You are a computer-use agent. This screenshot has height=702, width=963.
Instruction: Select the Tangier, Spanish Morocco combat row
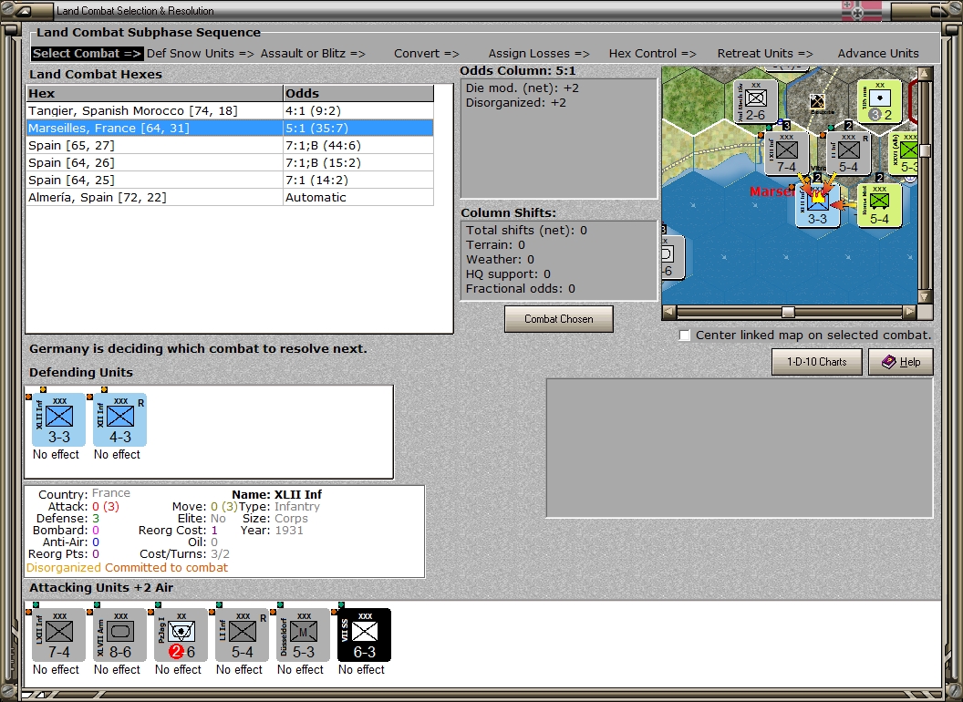(231, 110)
